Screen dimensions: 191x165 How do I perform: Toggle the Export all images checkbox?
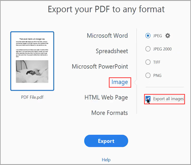click(148, 99)
